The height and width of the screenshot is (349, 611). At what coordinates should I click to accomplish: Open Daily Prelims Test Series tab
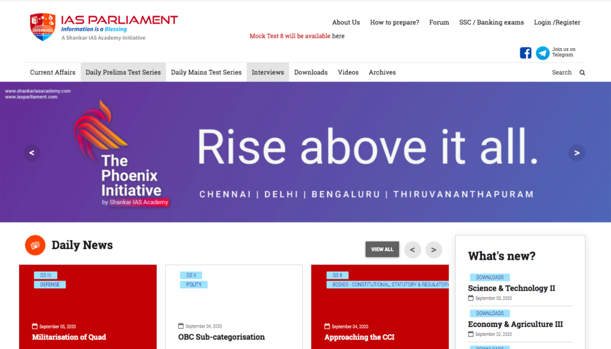[123, 73]
